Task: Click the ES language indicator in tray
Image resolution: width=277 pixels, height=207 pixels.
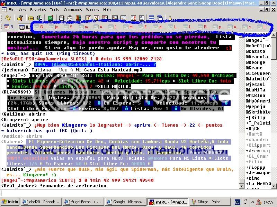Action: [237, 202]
